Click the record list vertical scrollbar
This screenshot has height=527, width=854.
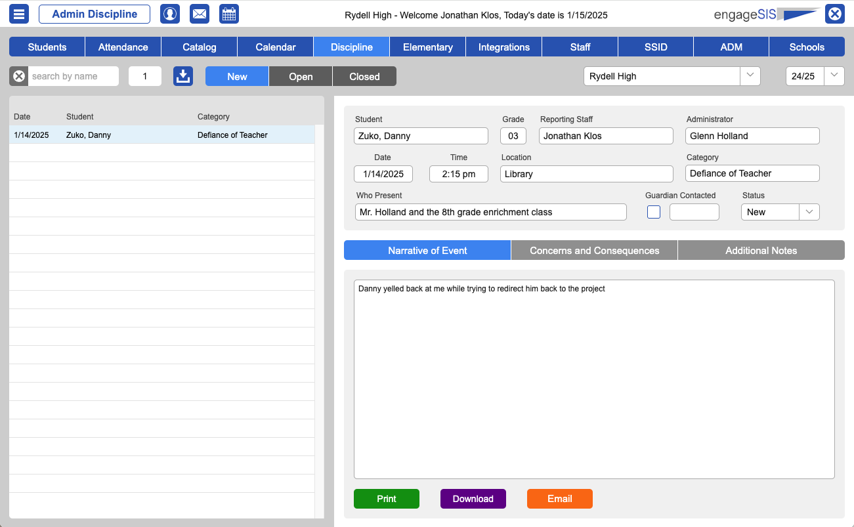point(320,322)
